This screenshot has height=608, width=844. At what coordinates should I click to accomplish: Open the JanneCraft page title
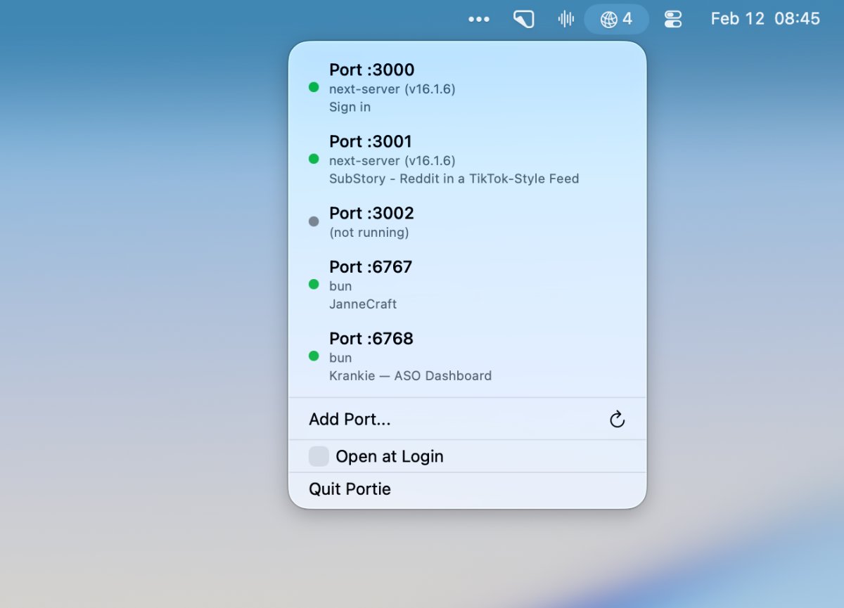coord(363,304)
